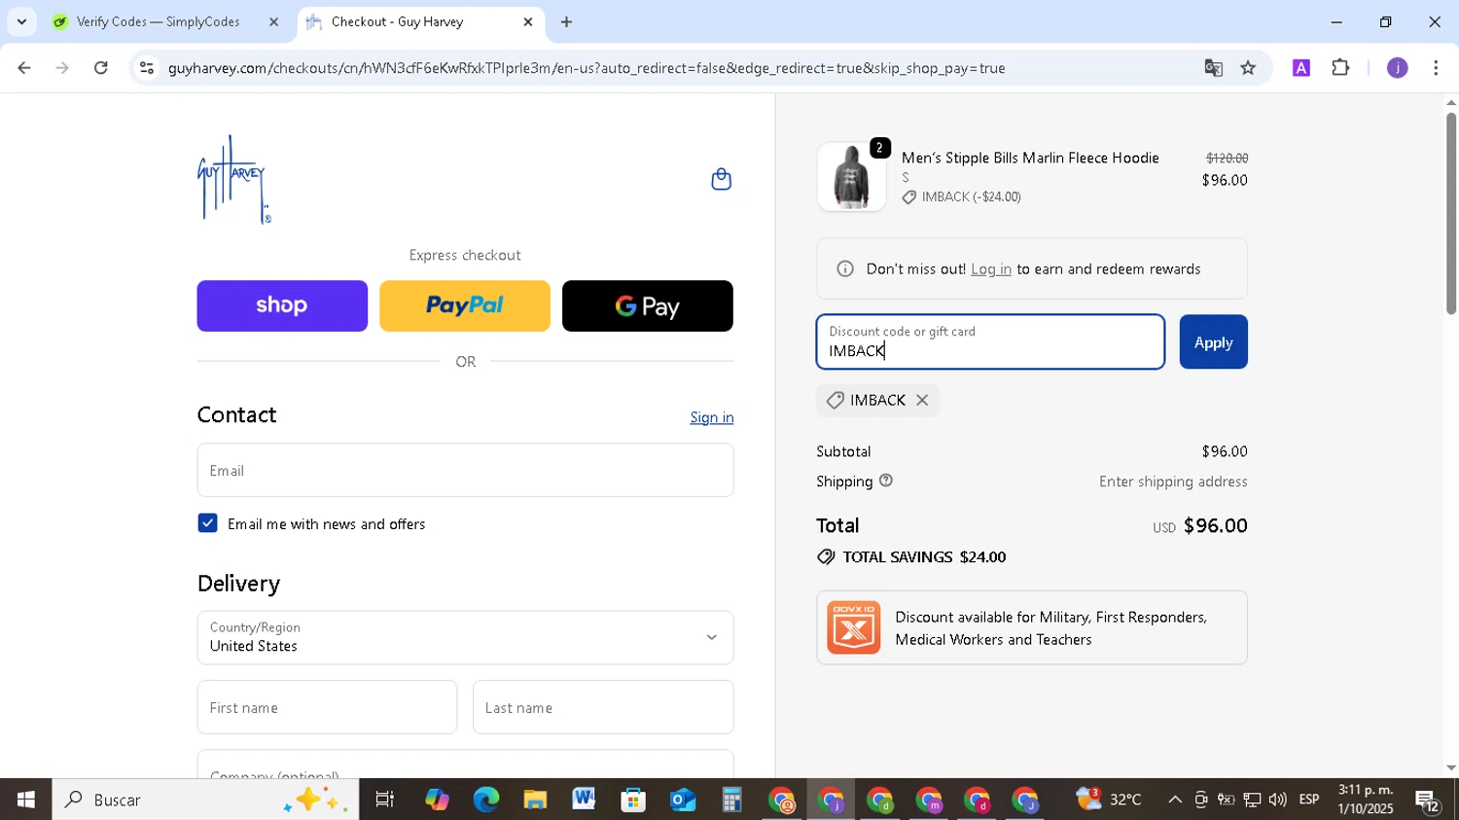The height and width of the screenshot is (820, 1459).
Task: Click the info icon in rewards notice
Action: [x=845, y=269]
